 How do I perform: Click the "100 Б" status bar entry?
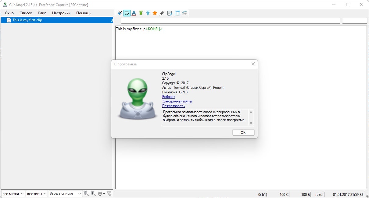(306, 194)
